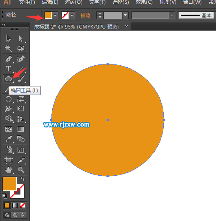
Task: Set paint mode to None
Action: tap(22, 206)
